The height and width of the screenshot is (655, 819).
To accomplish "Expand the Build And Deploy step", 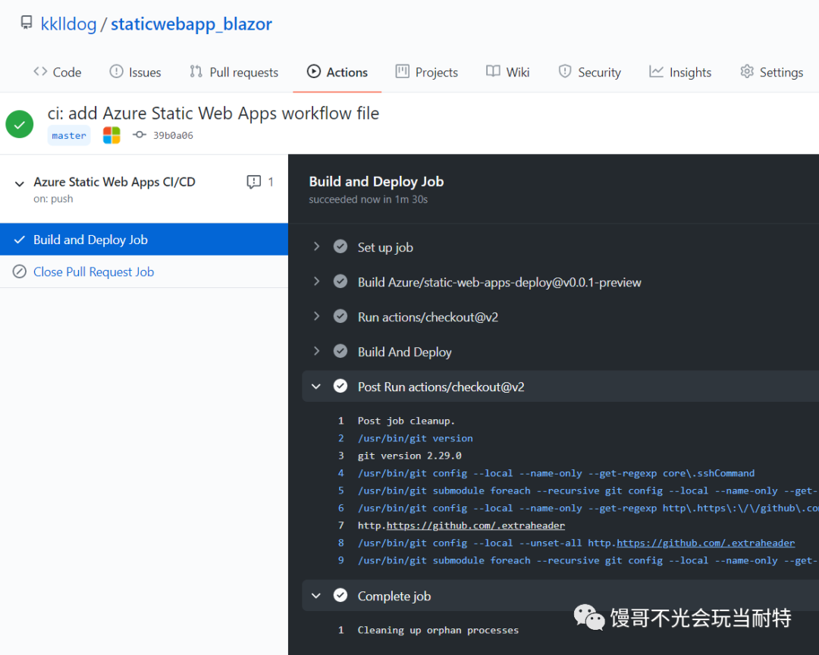I will point(316,351).
